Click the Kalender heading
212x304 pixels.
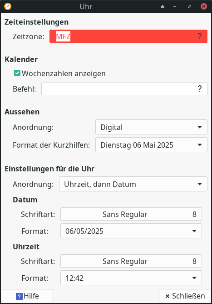(x=21, y=59)
